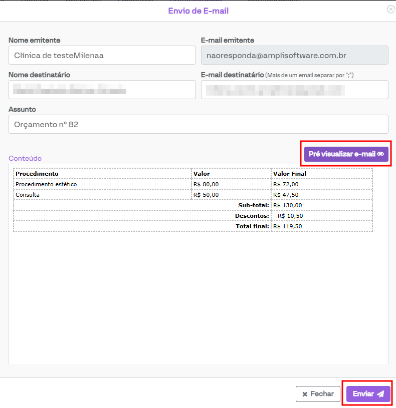This screenshot has width=396, height=408.
Task: Click the Valor Final header cell
Action: [321, 174]
